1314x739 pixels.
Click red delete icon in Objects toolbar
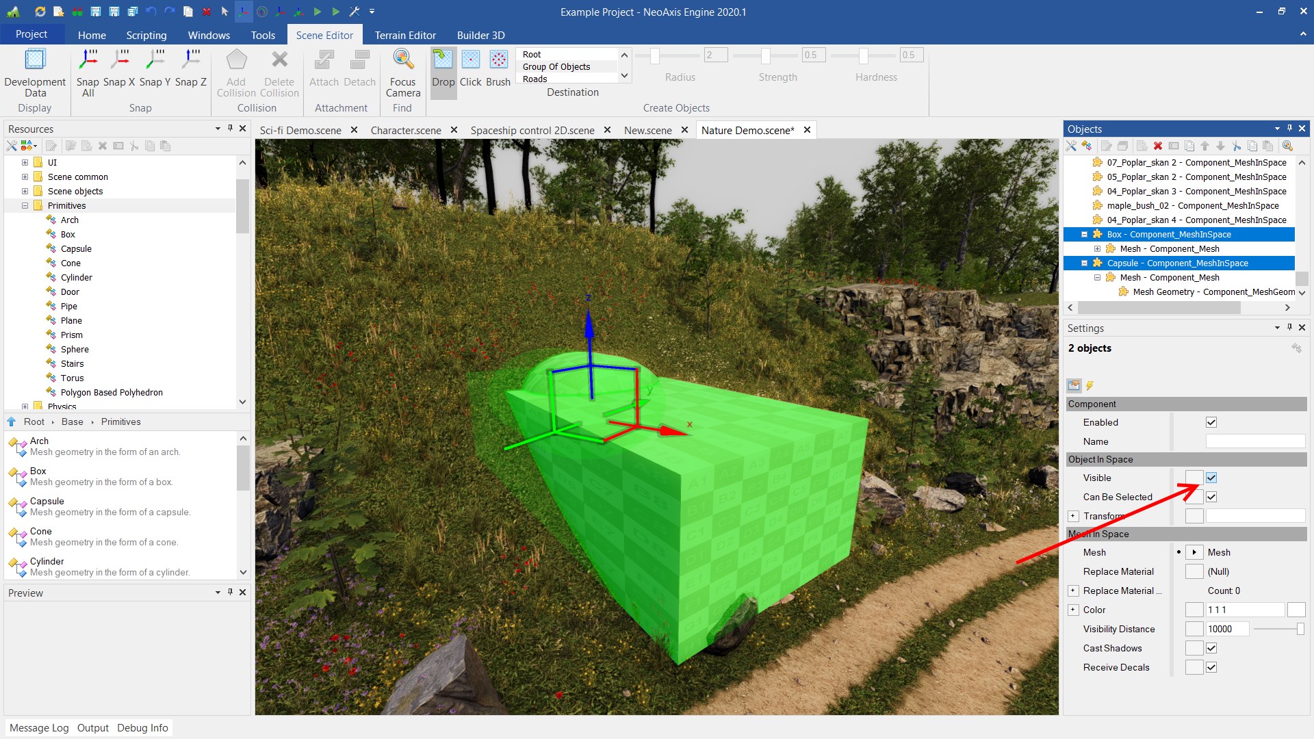[x=1158, y=146]
